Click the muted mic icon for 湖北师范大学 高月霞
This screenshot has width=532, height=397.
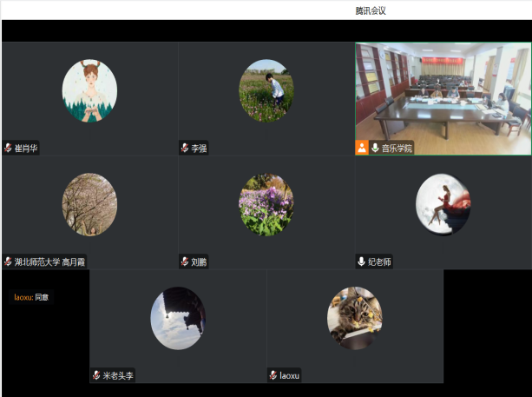tap(8, 261)
